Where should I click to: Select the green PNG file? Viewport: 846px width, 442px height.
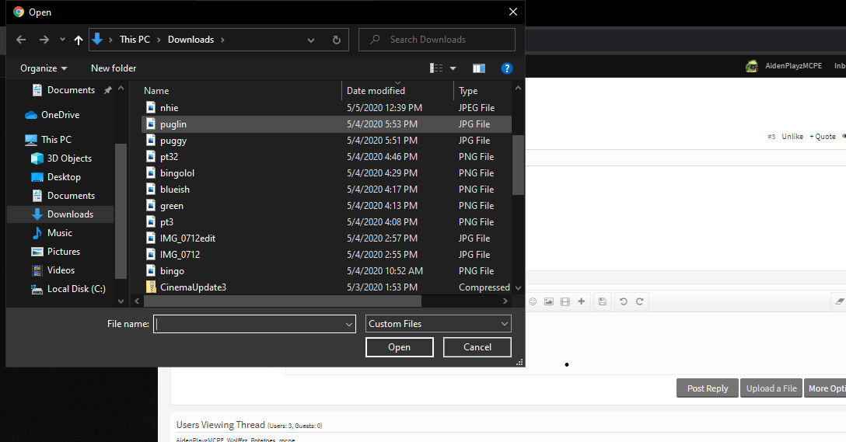[x=327, y=205]
